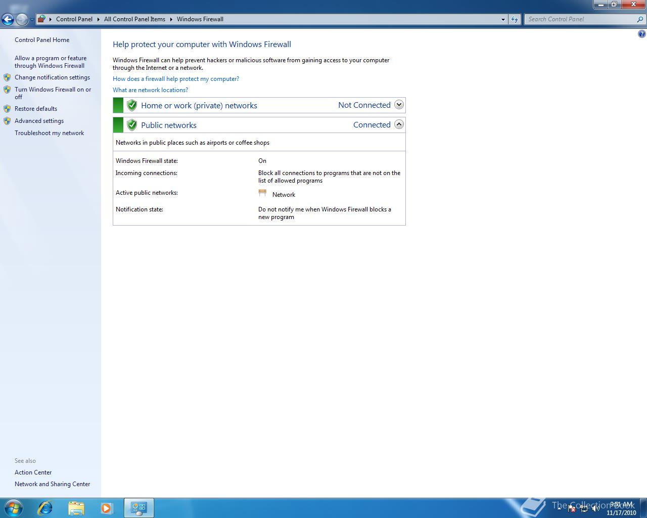Viewport: 647px width, 518px height.
Task: Click the green shield next to Public networks
Action: pyautogui.click(x=131, y=124)
